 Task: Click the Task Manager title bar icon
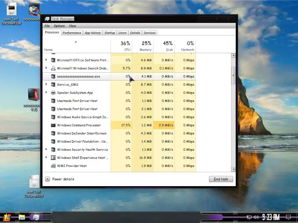[x=47, y=19]
